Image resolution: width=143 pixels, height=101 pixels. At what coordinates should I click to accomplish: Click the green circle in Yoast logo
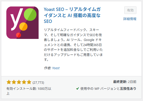tap(30, 15)
